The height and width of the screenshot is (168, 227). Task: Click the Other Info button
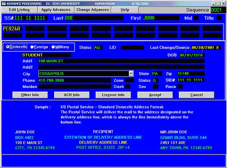pyautogui.click(x=30, y=95)
